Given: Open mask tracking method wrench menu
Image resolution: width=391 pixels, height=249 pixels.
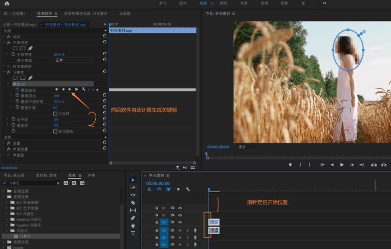Looking at the screenshot, I should tap(84, 90).
